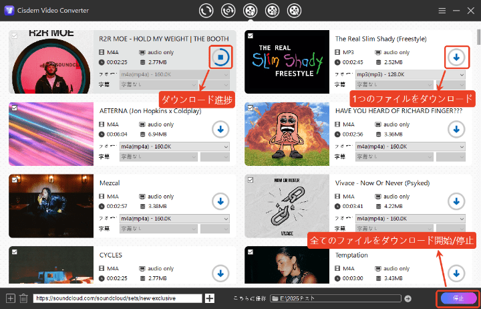Stop the R2R MOE download in progress

coord(220,58)
